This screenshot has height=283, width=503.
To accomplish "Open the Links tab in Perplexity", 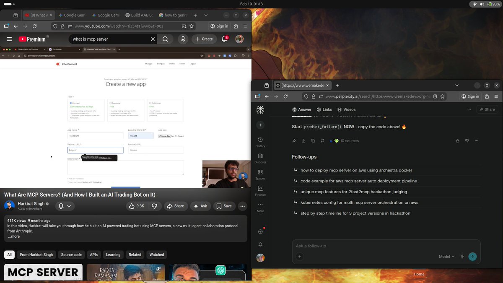I will tap(324, 109).
